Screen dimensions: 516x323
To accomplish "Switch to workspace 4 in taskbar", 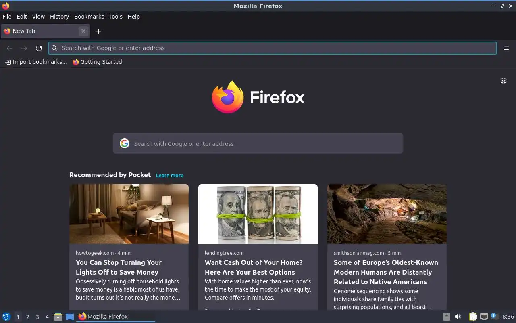I will [x=47, y=317].
